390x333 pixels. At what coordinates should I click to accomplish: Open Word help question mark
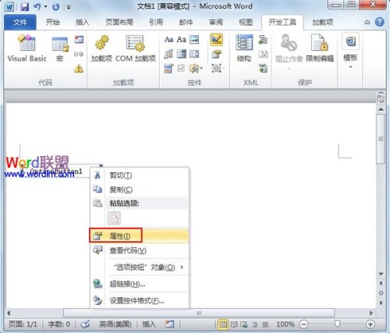click(380, 22)
